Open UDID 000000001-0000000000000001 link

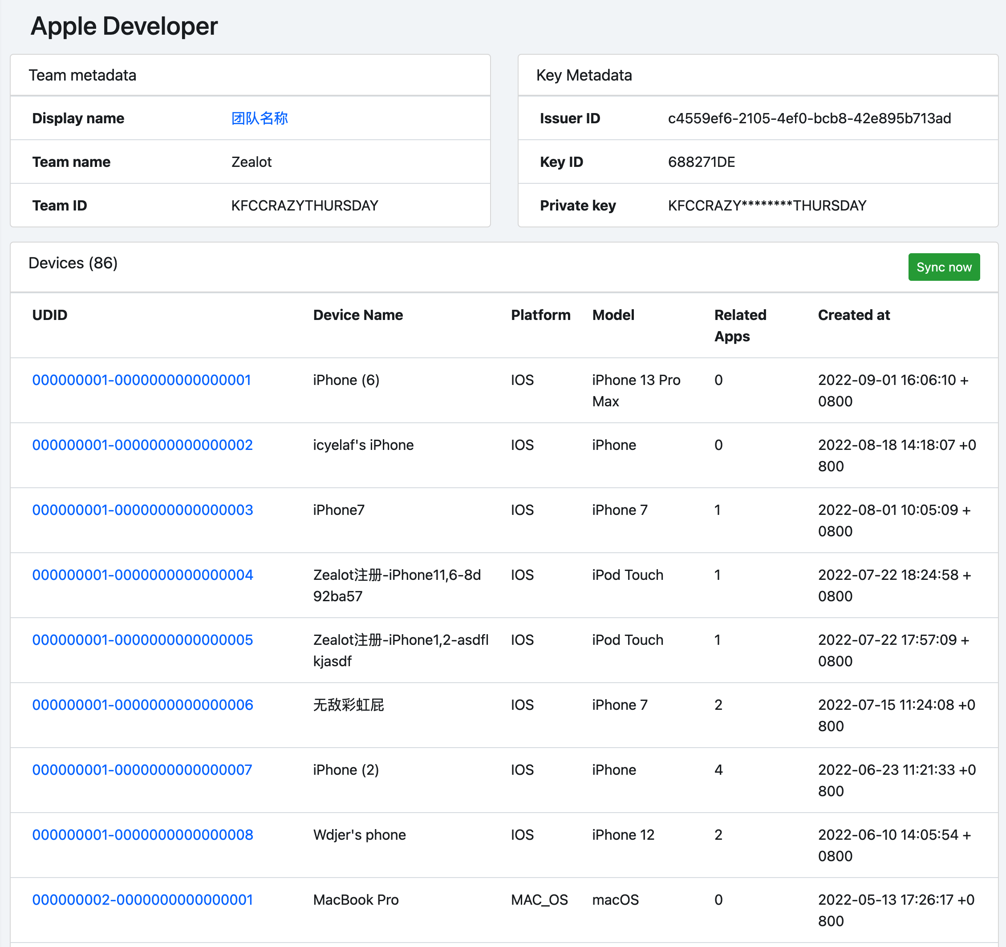point(142,380)
